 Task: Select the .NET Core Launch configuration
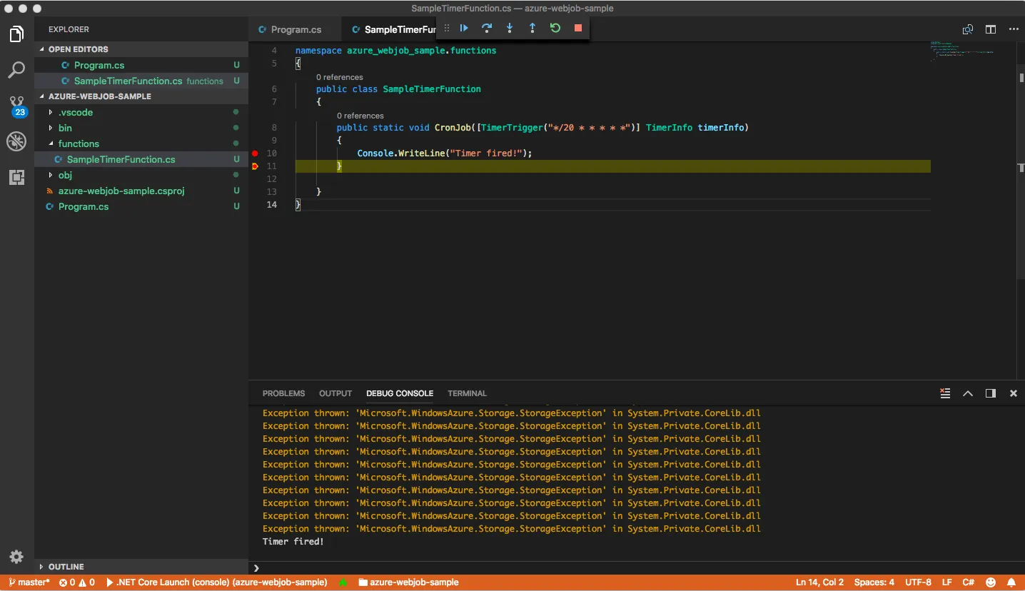(218, 582)
